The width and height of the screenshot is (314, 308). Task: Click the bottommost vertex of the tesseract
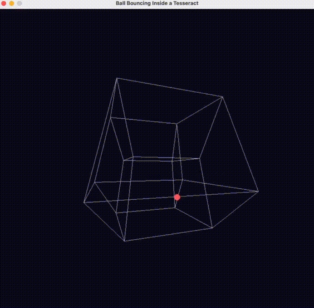[124, 241]
